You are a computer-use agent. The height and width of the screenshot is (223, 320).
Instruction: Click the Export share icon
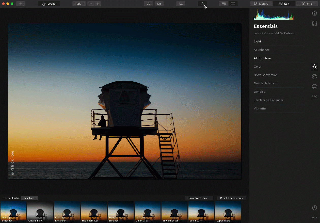[202, 4]
